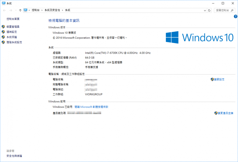Screen dimensions: 238x162
Task: Open 安全性與維護 security and maintenance
Action: tap(14, 156)
